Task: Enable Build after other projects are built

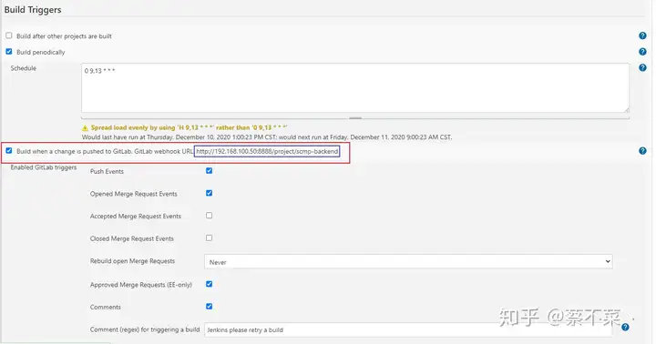Action: tap(9, 35)
